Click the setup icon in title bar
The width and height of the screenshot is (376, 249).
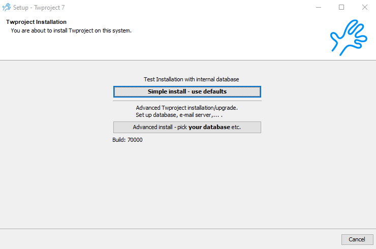tap(7, 8)
